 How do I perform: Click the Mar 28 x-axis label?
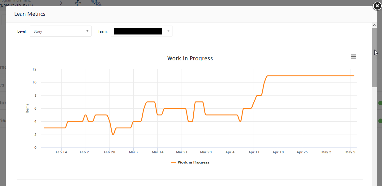click(x=206, y=152)
